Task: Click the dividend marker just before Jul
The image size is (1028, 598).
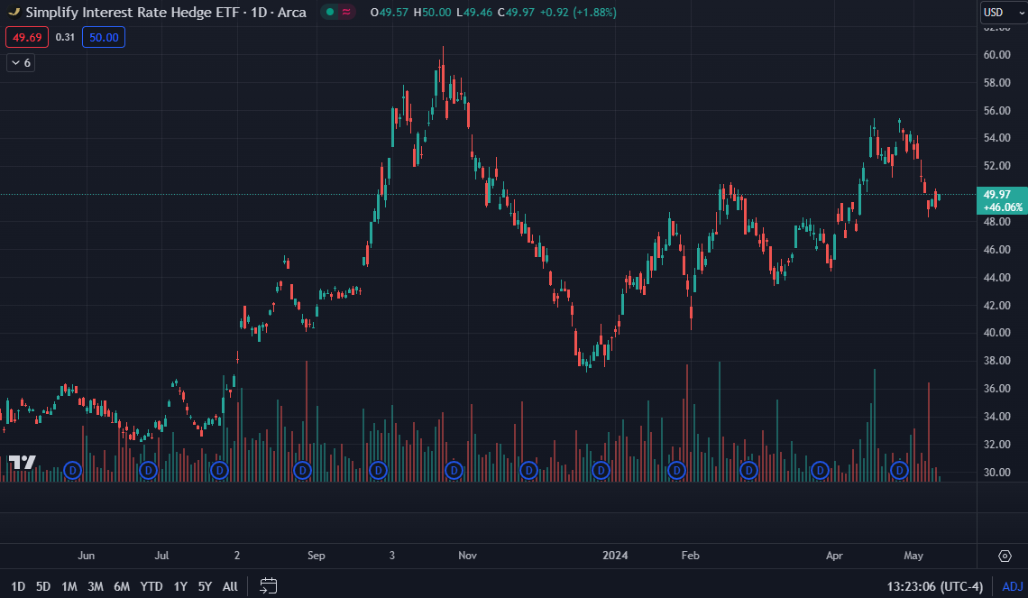Action: tap(148, 470)
